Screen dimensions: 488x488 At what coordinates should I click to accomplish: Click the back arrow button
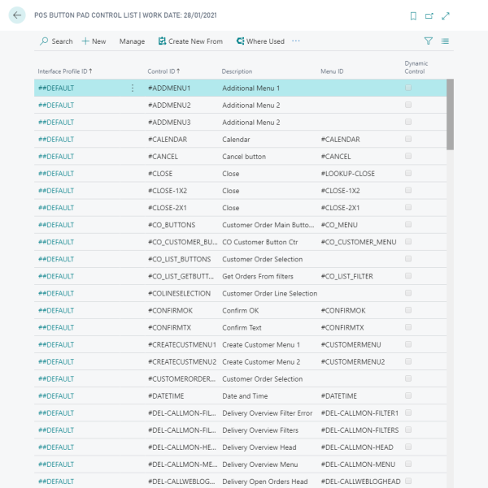(x=18, y=15)
